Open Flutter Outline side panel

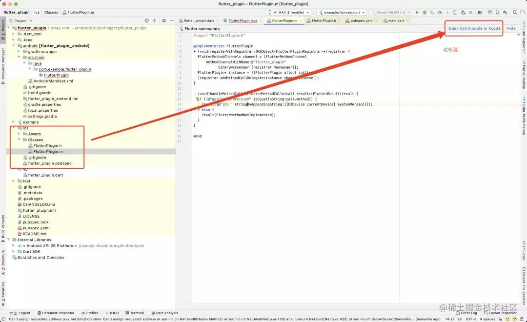coord(524,75)
